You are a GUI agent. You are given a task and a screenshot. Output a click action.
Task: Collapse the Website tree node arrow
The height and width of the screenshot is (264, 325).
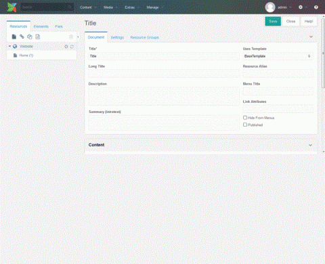(9, 46)
